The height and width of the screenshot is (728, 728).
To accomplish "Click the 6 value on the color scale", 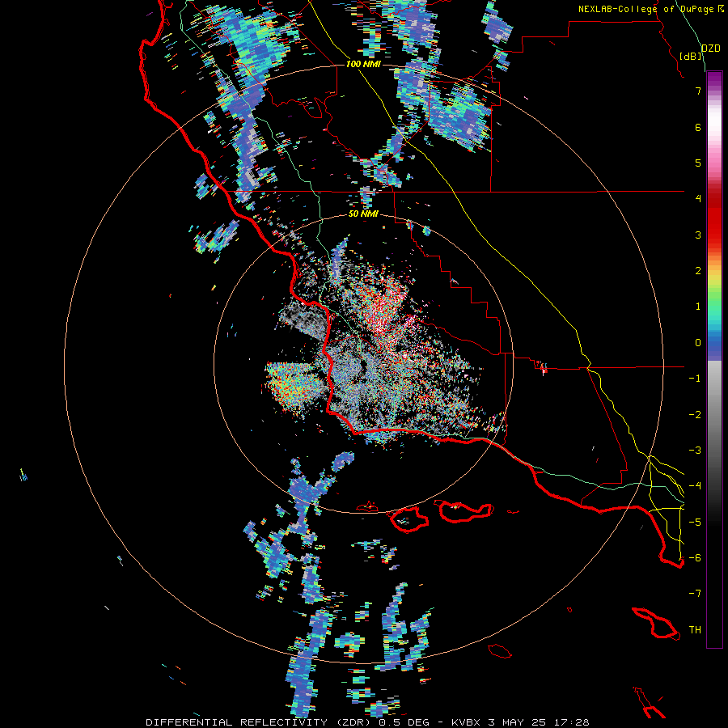I will [x=698, y=127].
